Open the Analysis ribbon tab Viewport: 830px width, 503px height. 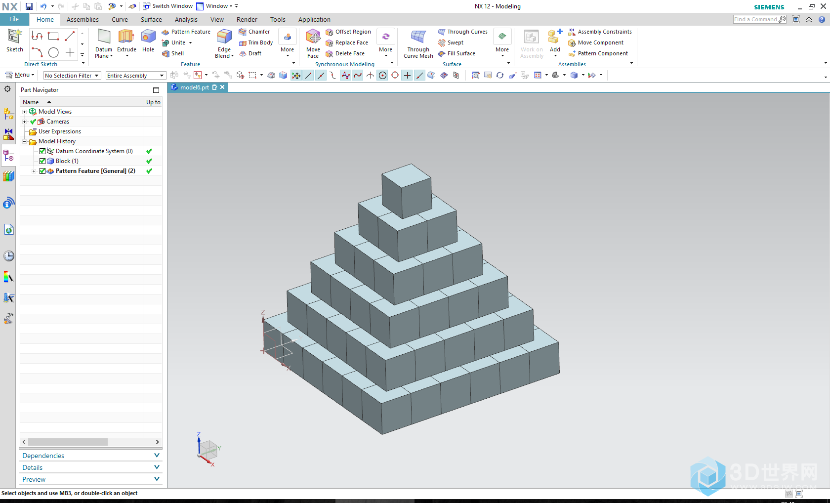pyautogui.click(x=186, y=20)
